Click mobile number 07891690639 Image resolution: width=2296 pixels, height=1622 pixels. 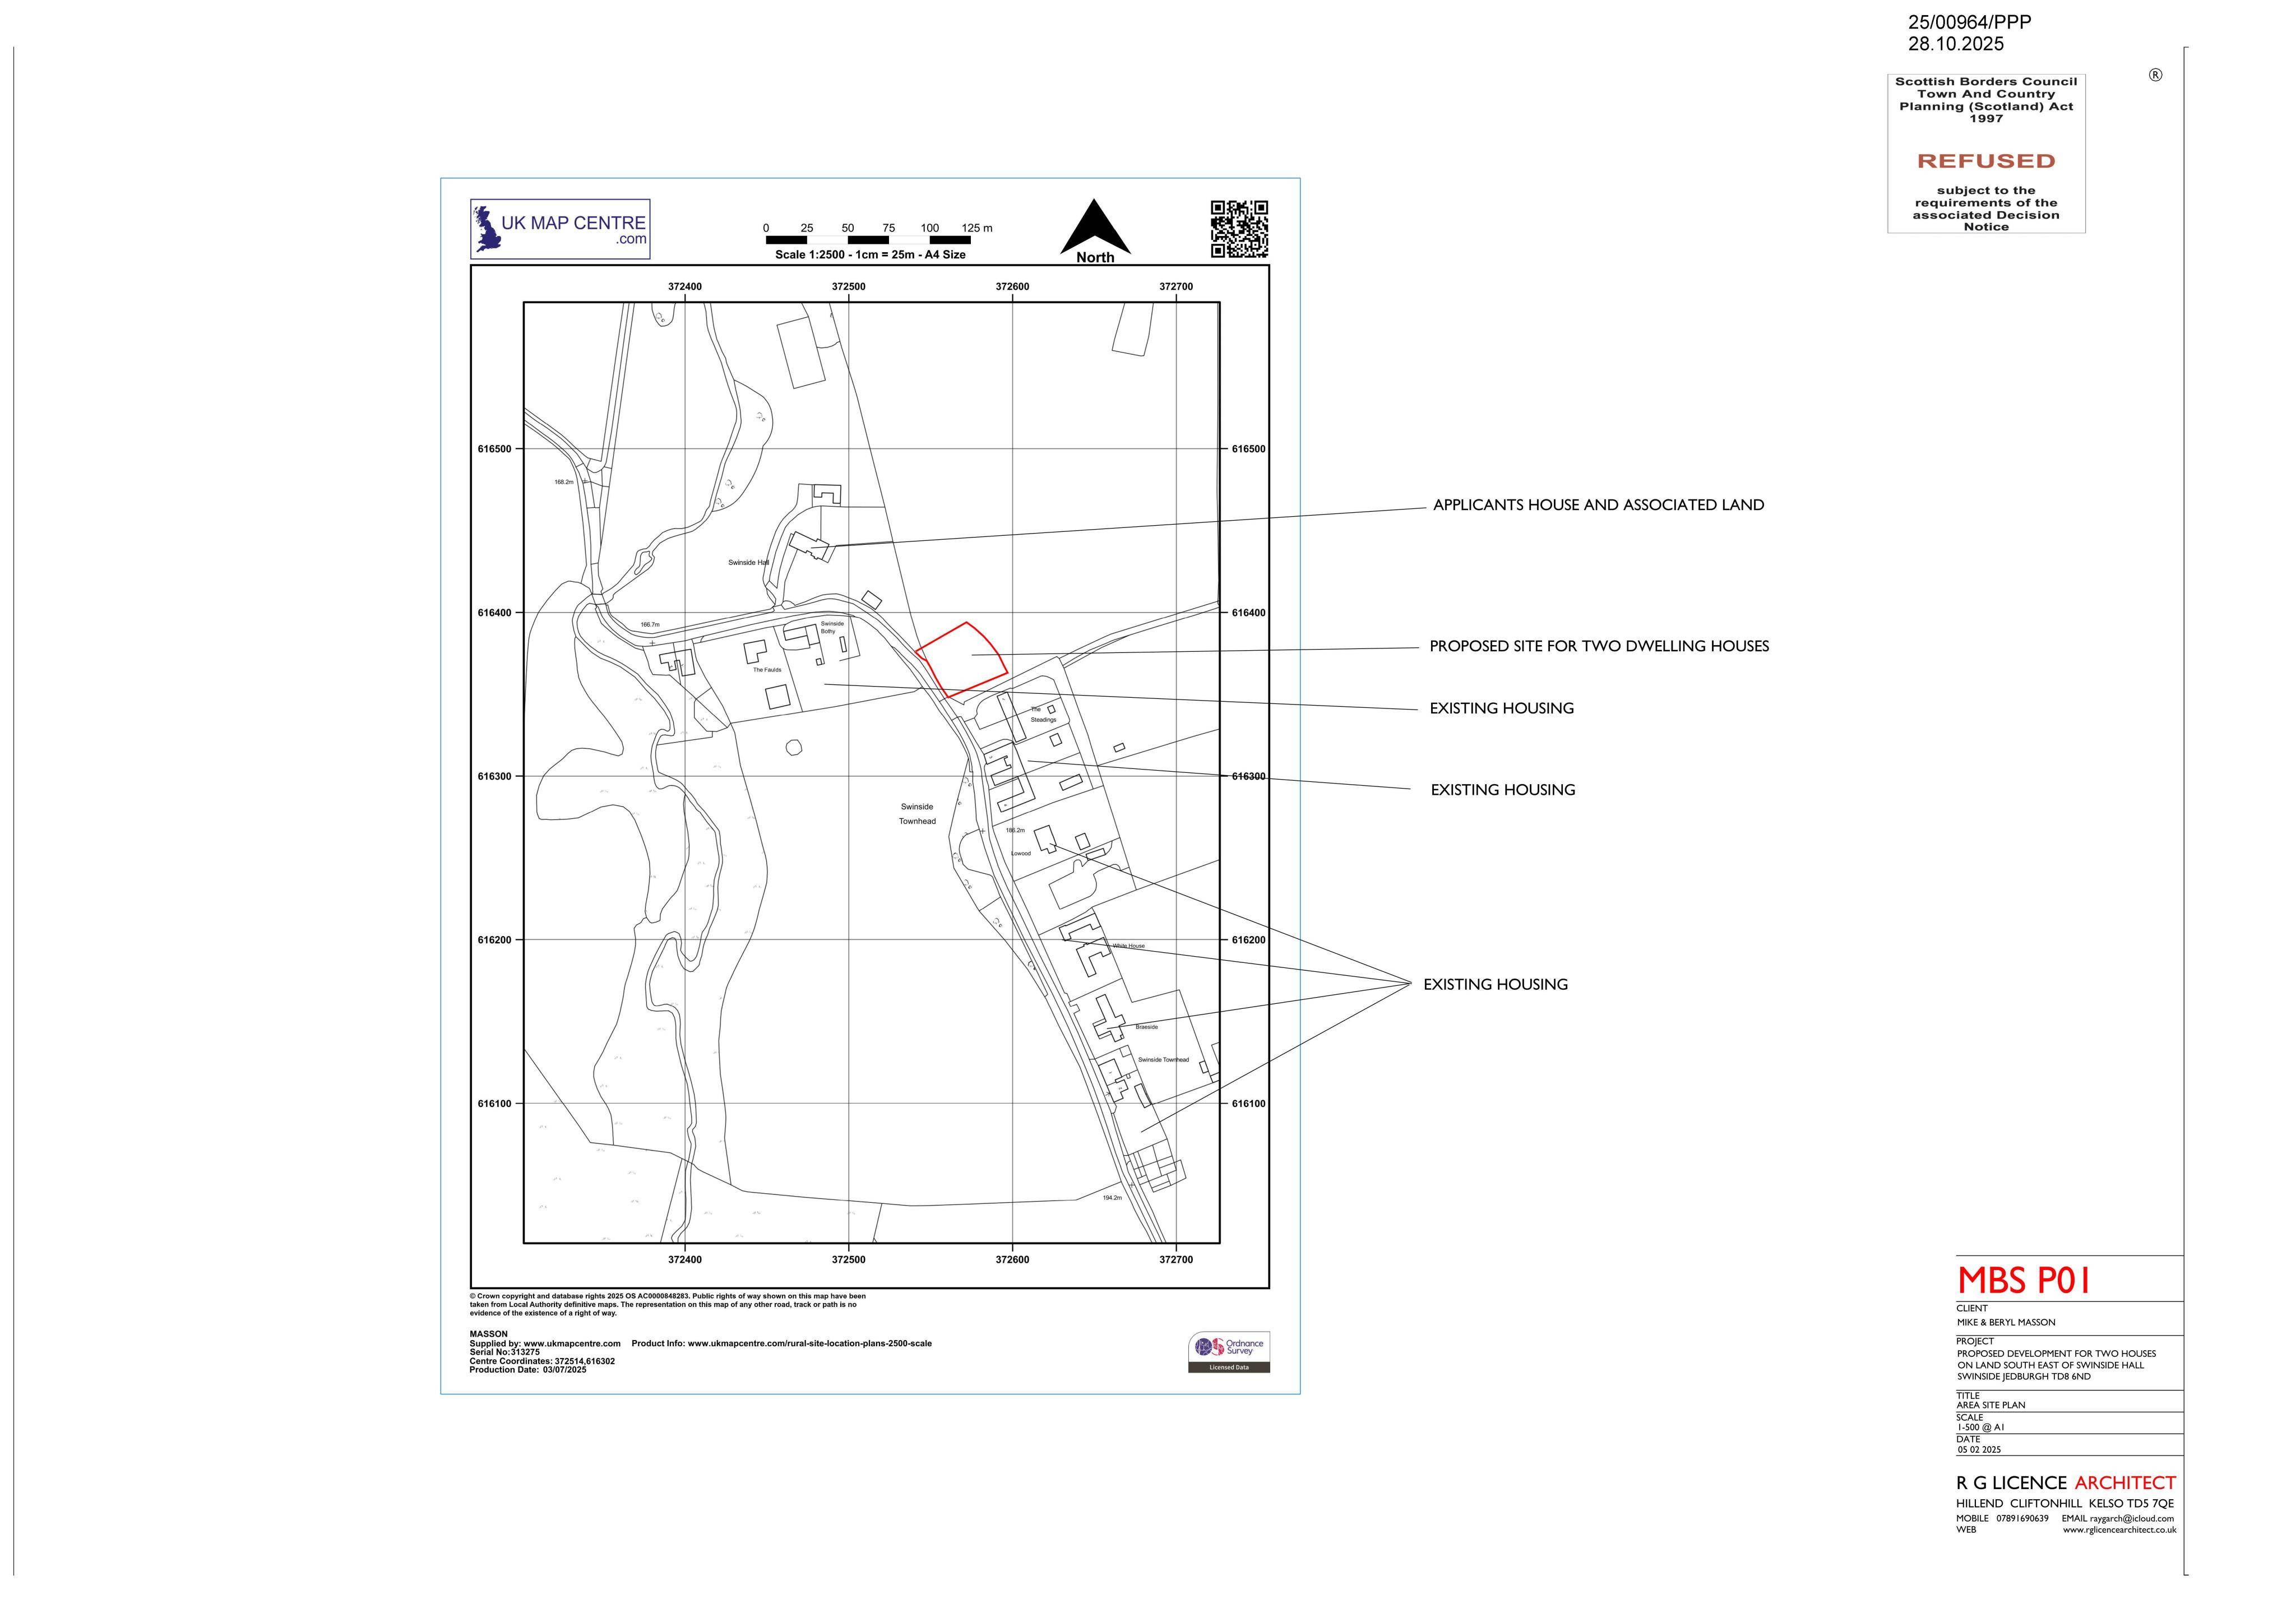click(x=2022, y=1518)
